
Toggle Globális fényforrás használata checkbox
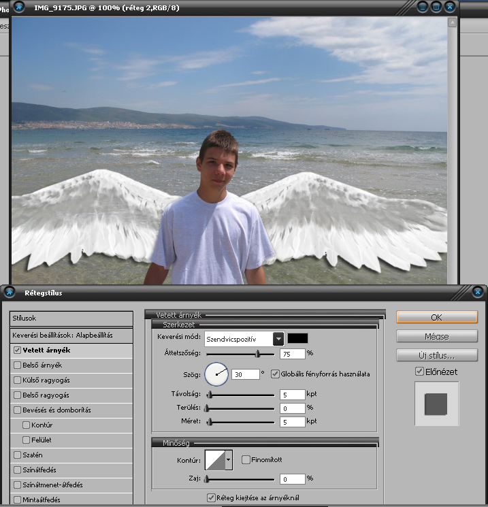[x=275, y=374]
